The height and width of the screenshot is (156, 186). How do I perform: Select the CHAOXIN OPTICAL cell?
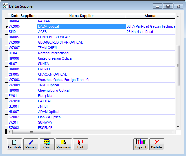[x=82, y=75]
